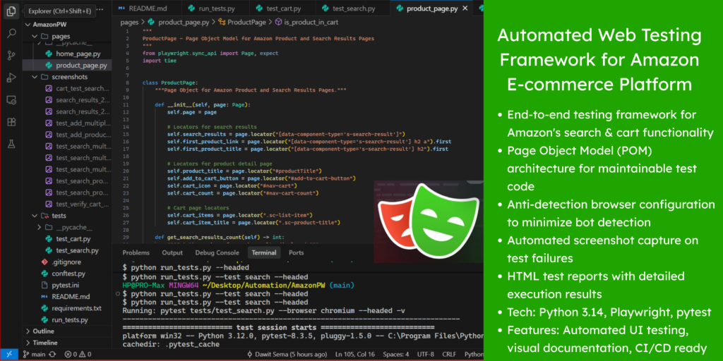
Task: Open test_add_produc... screenshot file
Action: 66,135
